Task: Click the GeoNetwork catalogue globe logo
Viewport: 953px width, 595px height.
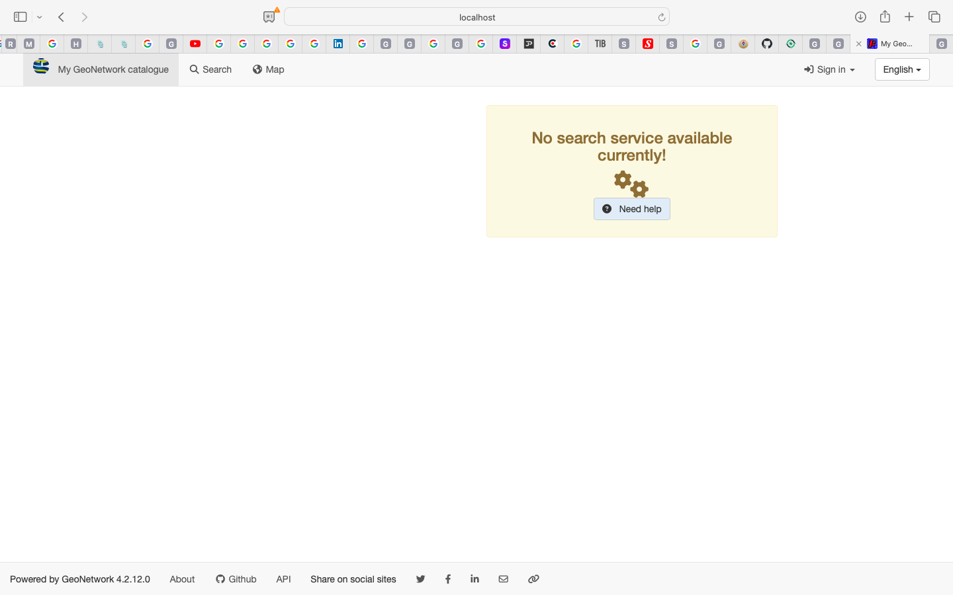Action: tap(41, 67)
